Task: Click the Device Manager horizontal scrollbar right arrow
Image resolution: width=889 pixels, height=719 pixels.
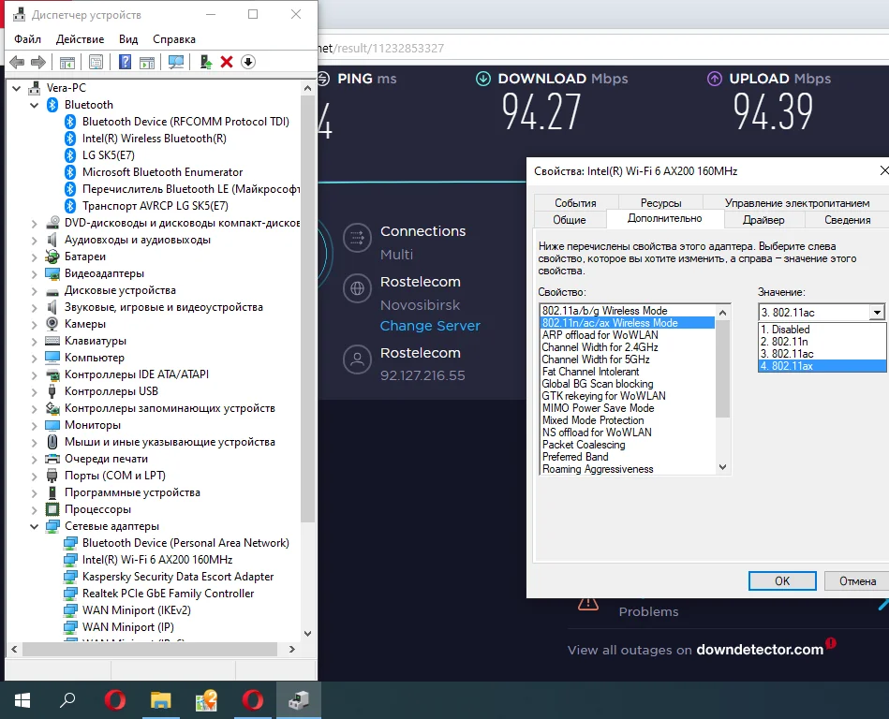Action: coord(292,650)
